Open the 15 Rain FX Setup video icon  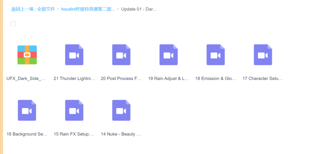point(74,110)
